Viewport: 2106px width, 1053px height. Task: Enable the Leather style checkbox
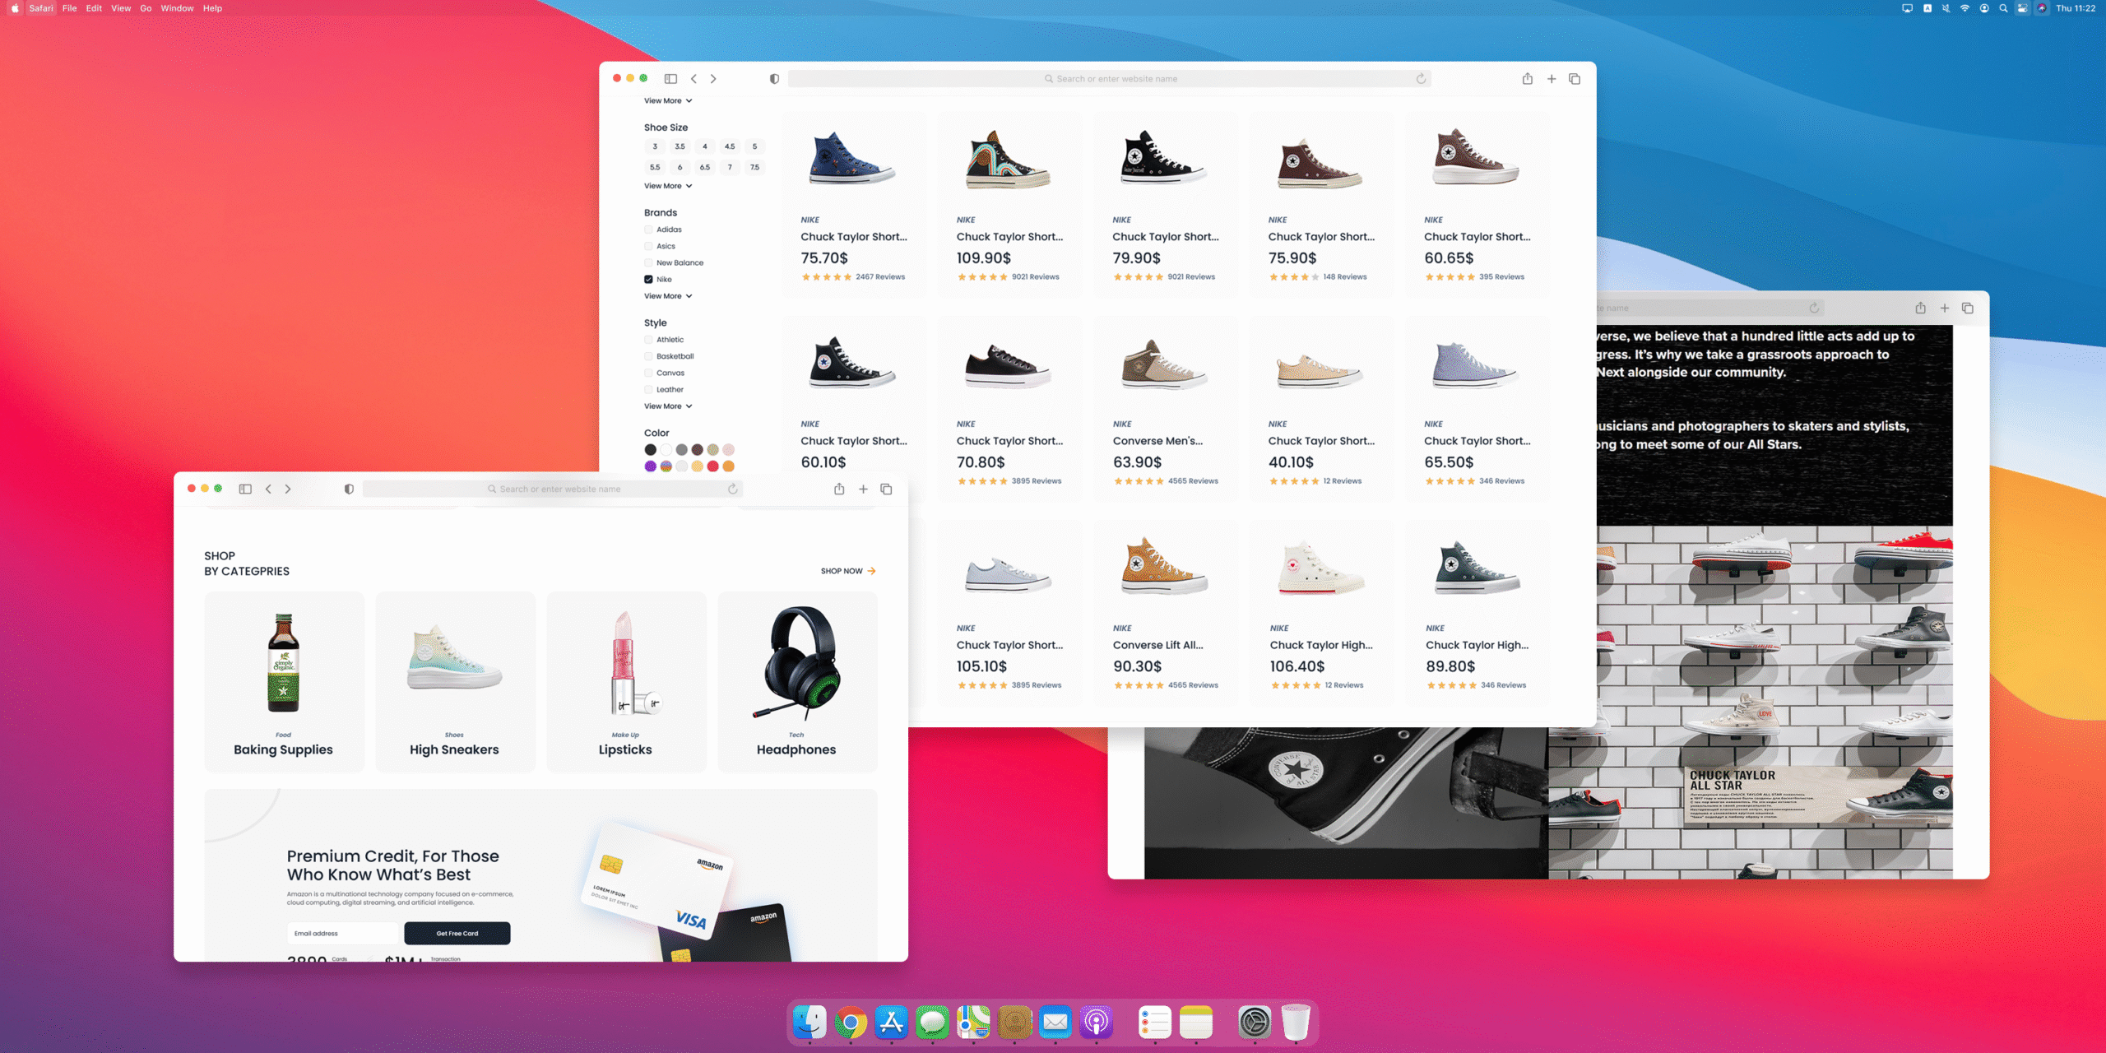coord(648,390)
